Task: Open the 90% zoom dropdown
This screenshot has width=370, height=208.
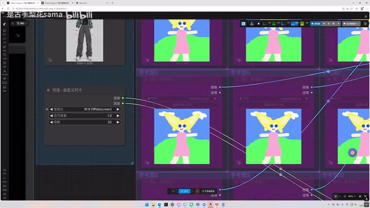Action: [352, 196]
